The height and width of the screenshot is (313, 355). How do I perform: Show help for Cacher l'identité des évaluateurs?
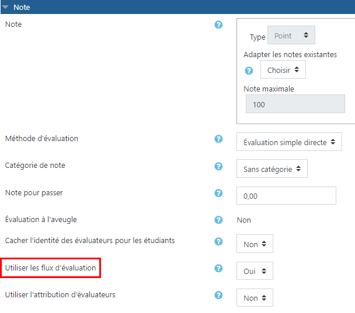click(219, 241)
